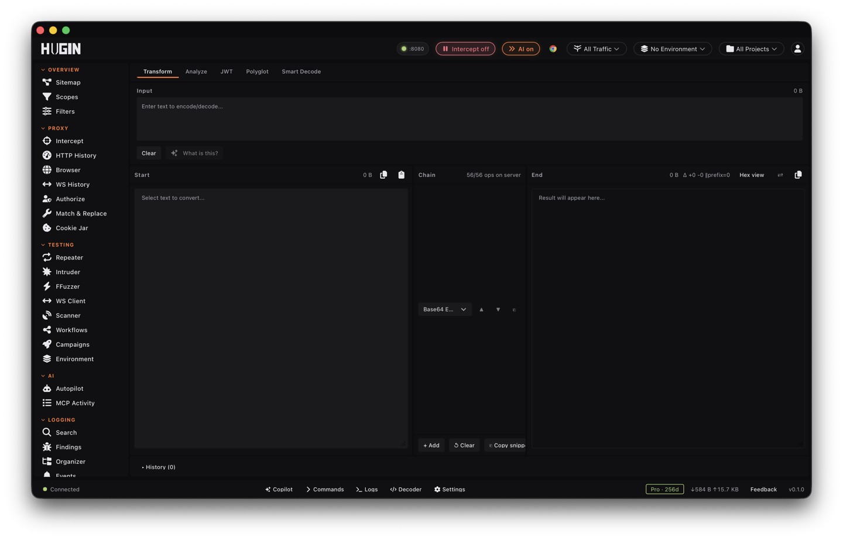Switch to the Analyze tab
The width and height of the screenshot is (843, 540).
click(196, 71)
